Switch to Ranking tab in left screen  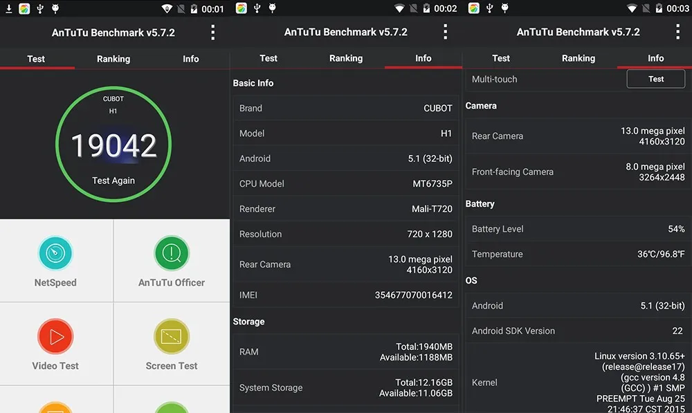tap(113, 59)
